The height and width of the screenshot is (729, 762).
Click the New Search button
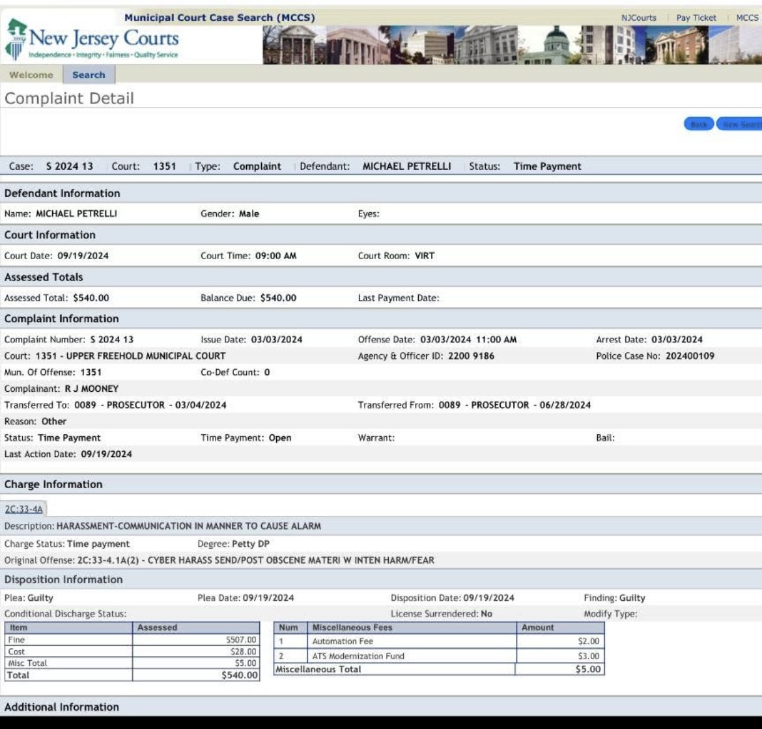740,124
